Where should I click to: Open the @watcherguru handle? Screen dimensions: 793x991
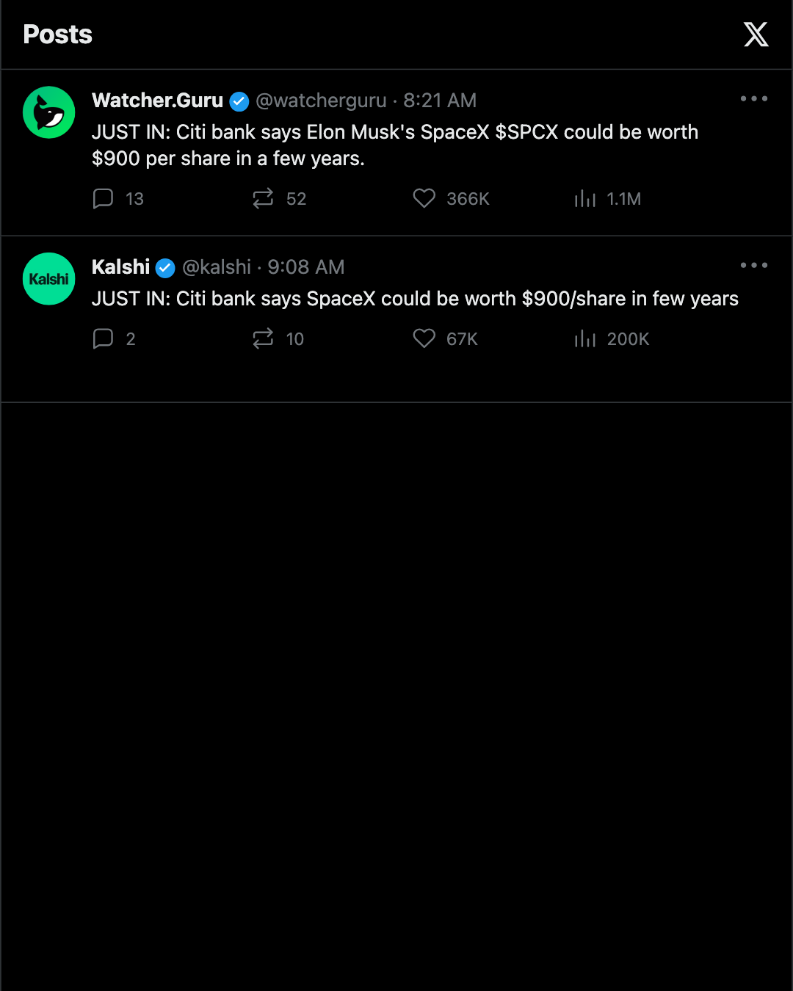[321, 101]
